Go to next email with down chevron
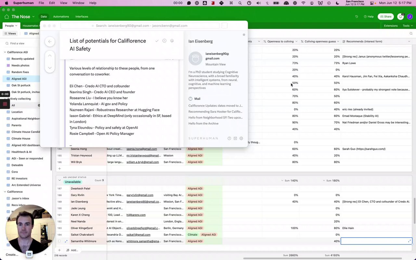 pyautogui.click(x=50, y=68)
